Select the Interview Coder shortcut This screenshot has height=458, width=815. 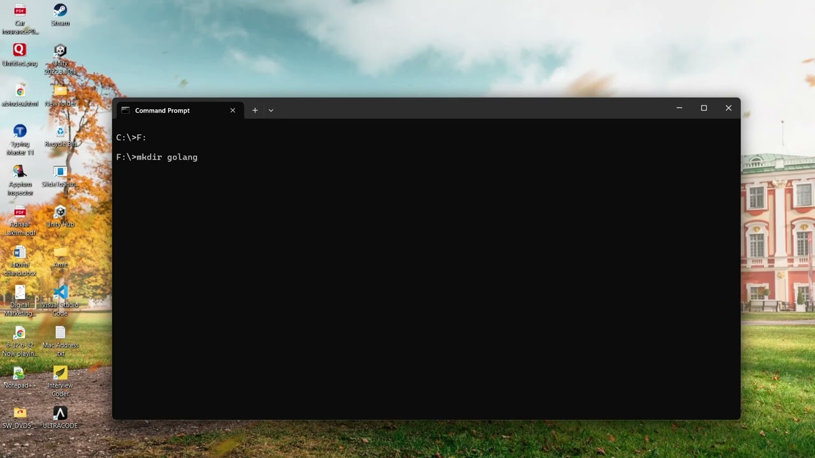click(x=60, y=373)
